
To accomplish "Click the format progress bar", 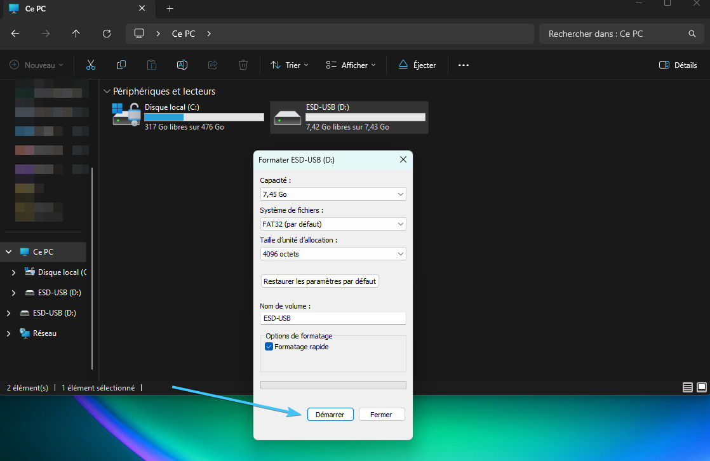I will coord(333,385).
